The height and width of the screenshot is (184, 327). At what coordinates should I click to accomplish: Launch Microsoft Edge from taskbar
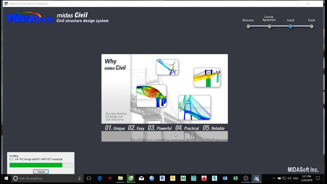100,178
